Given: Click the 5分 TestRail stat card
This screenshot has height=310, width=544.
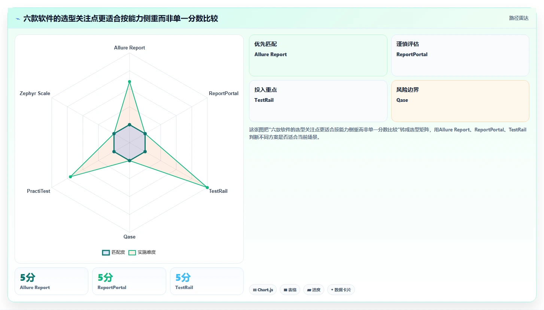Looking at the screenshot, I should point(207,281).
